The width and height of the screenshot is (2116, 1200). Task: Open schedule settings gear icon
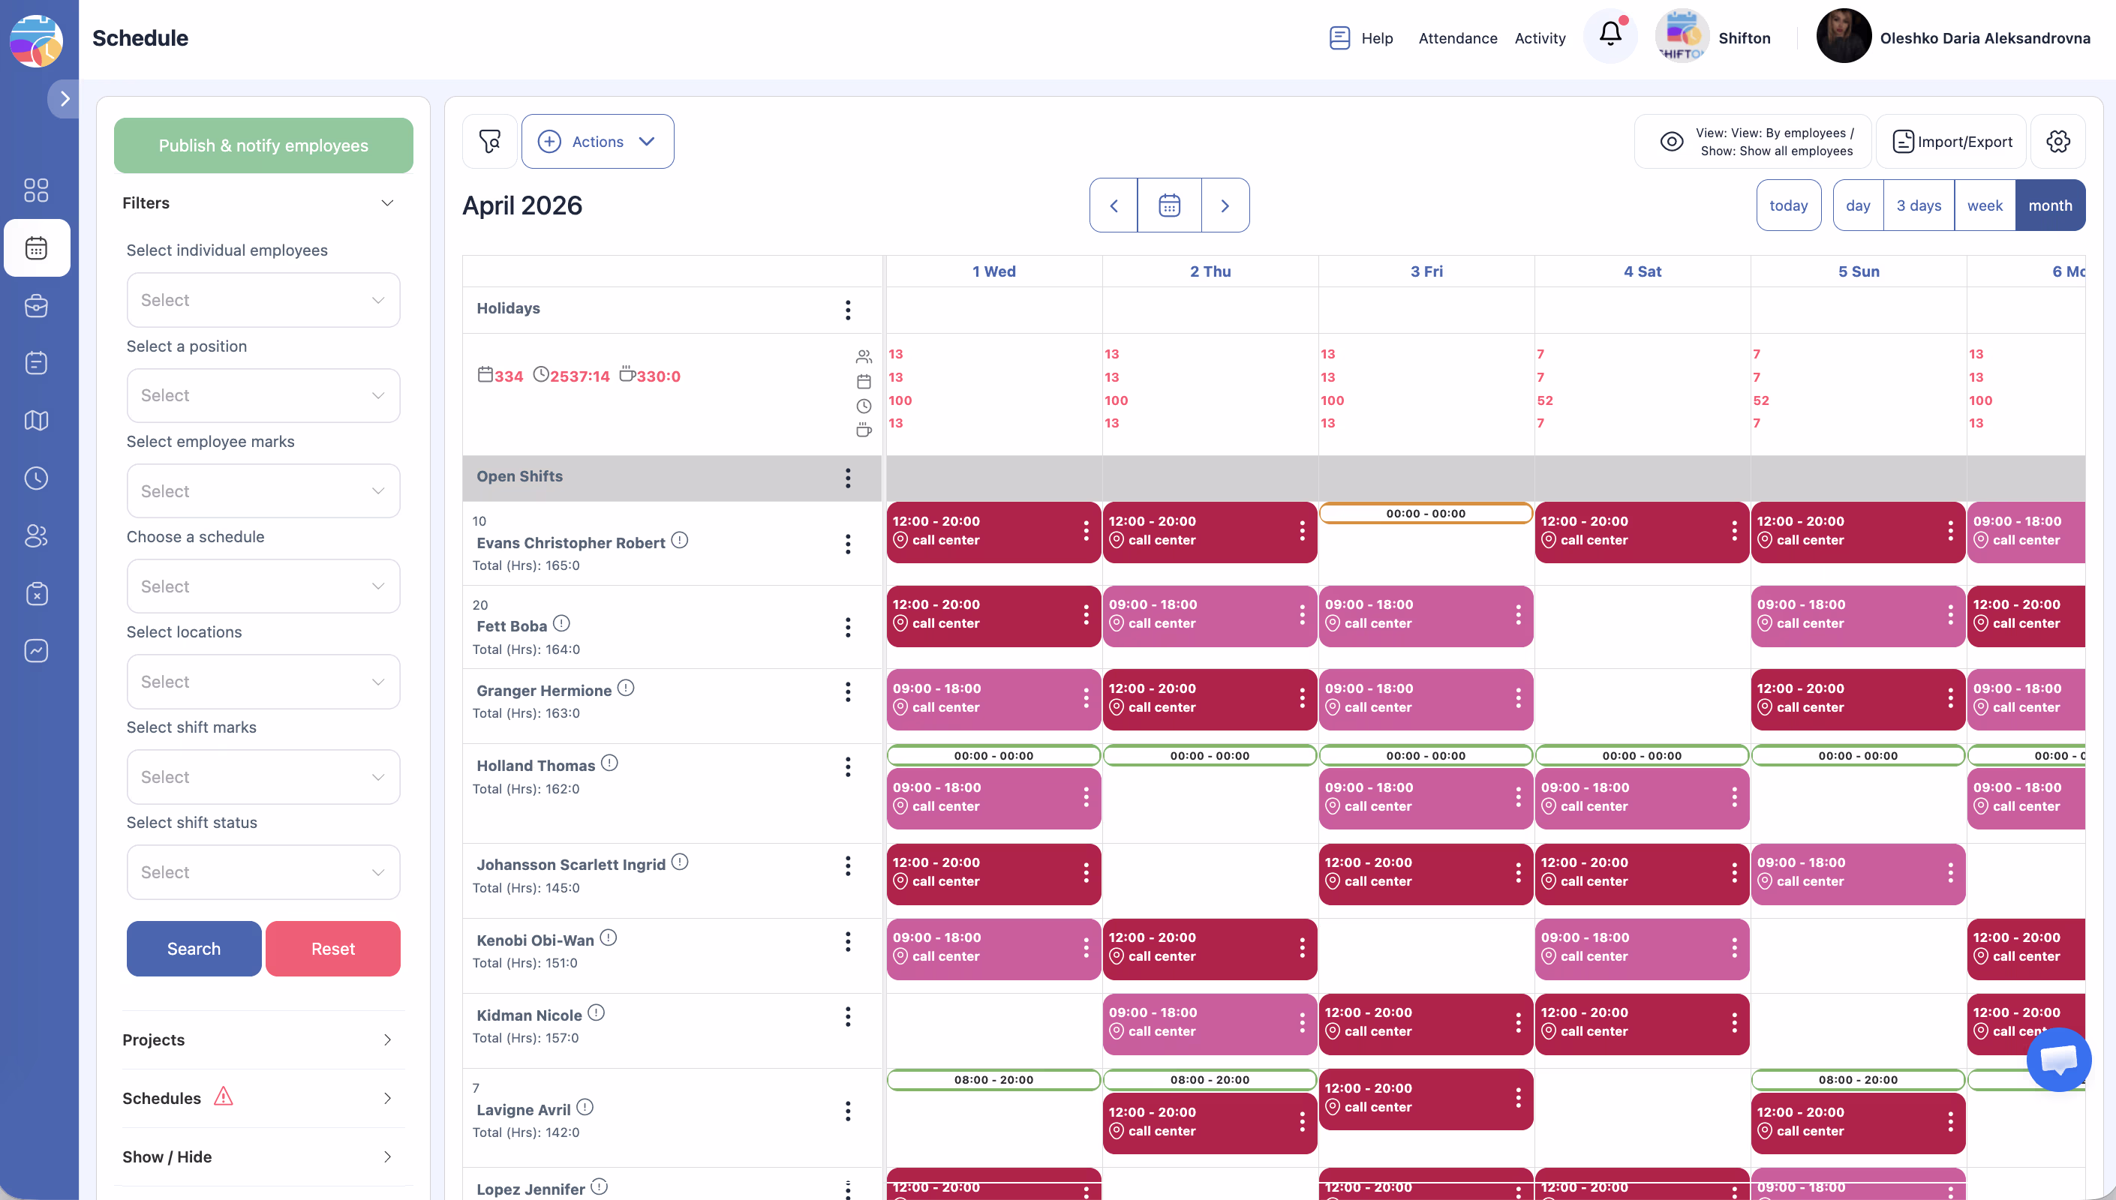(2057, 142)
